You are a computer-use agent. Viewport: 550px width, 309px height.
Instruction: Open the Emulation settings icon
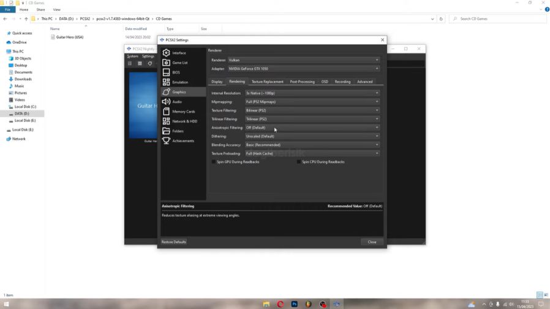[166, 82]
